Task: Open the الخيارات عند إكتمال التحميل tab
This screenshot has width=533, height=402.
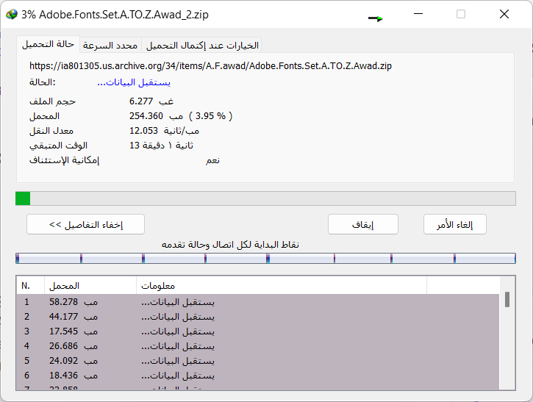Action: (202, 46)
